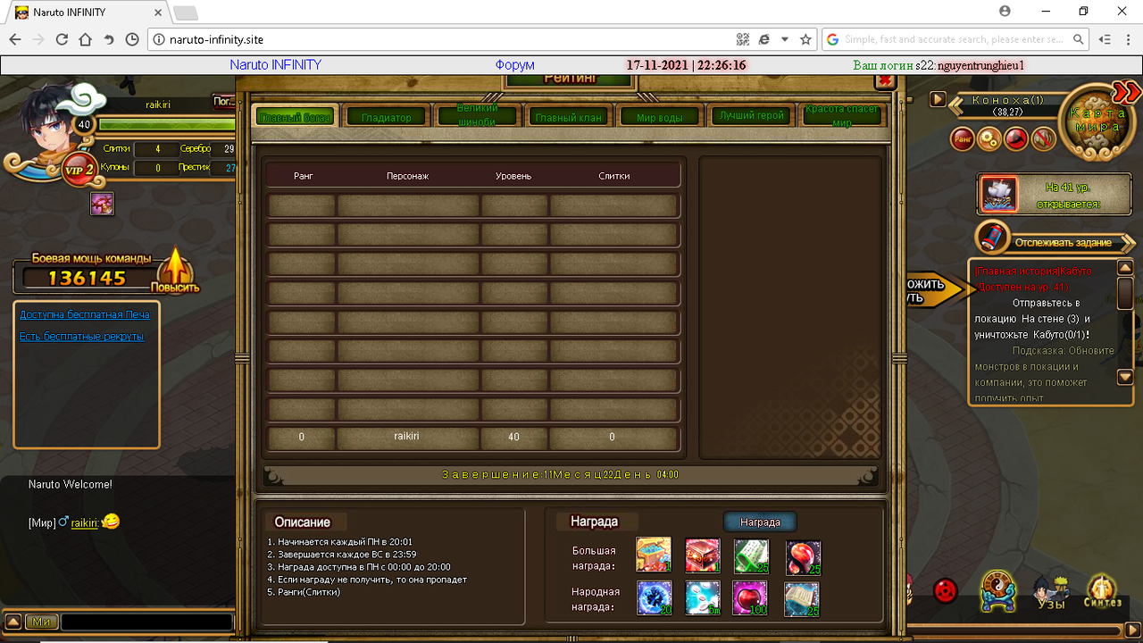Click the red Ранг round icon

pyautogui.click(x=962, y=138)
